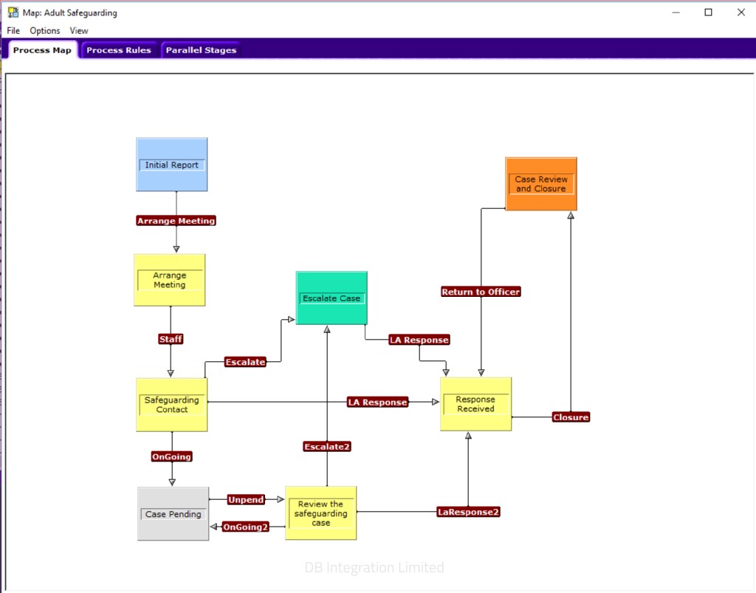The image size is (756, 593).
Task: Open the File menu
Action: tap(13, 31)
